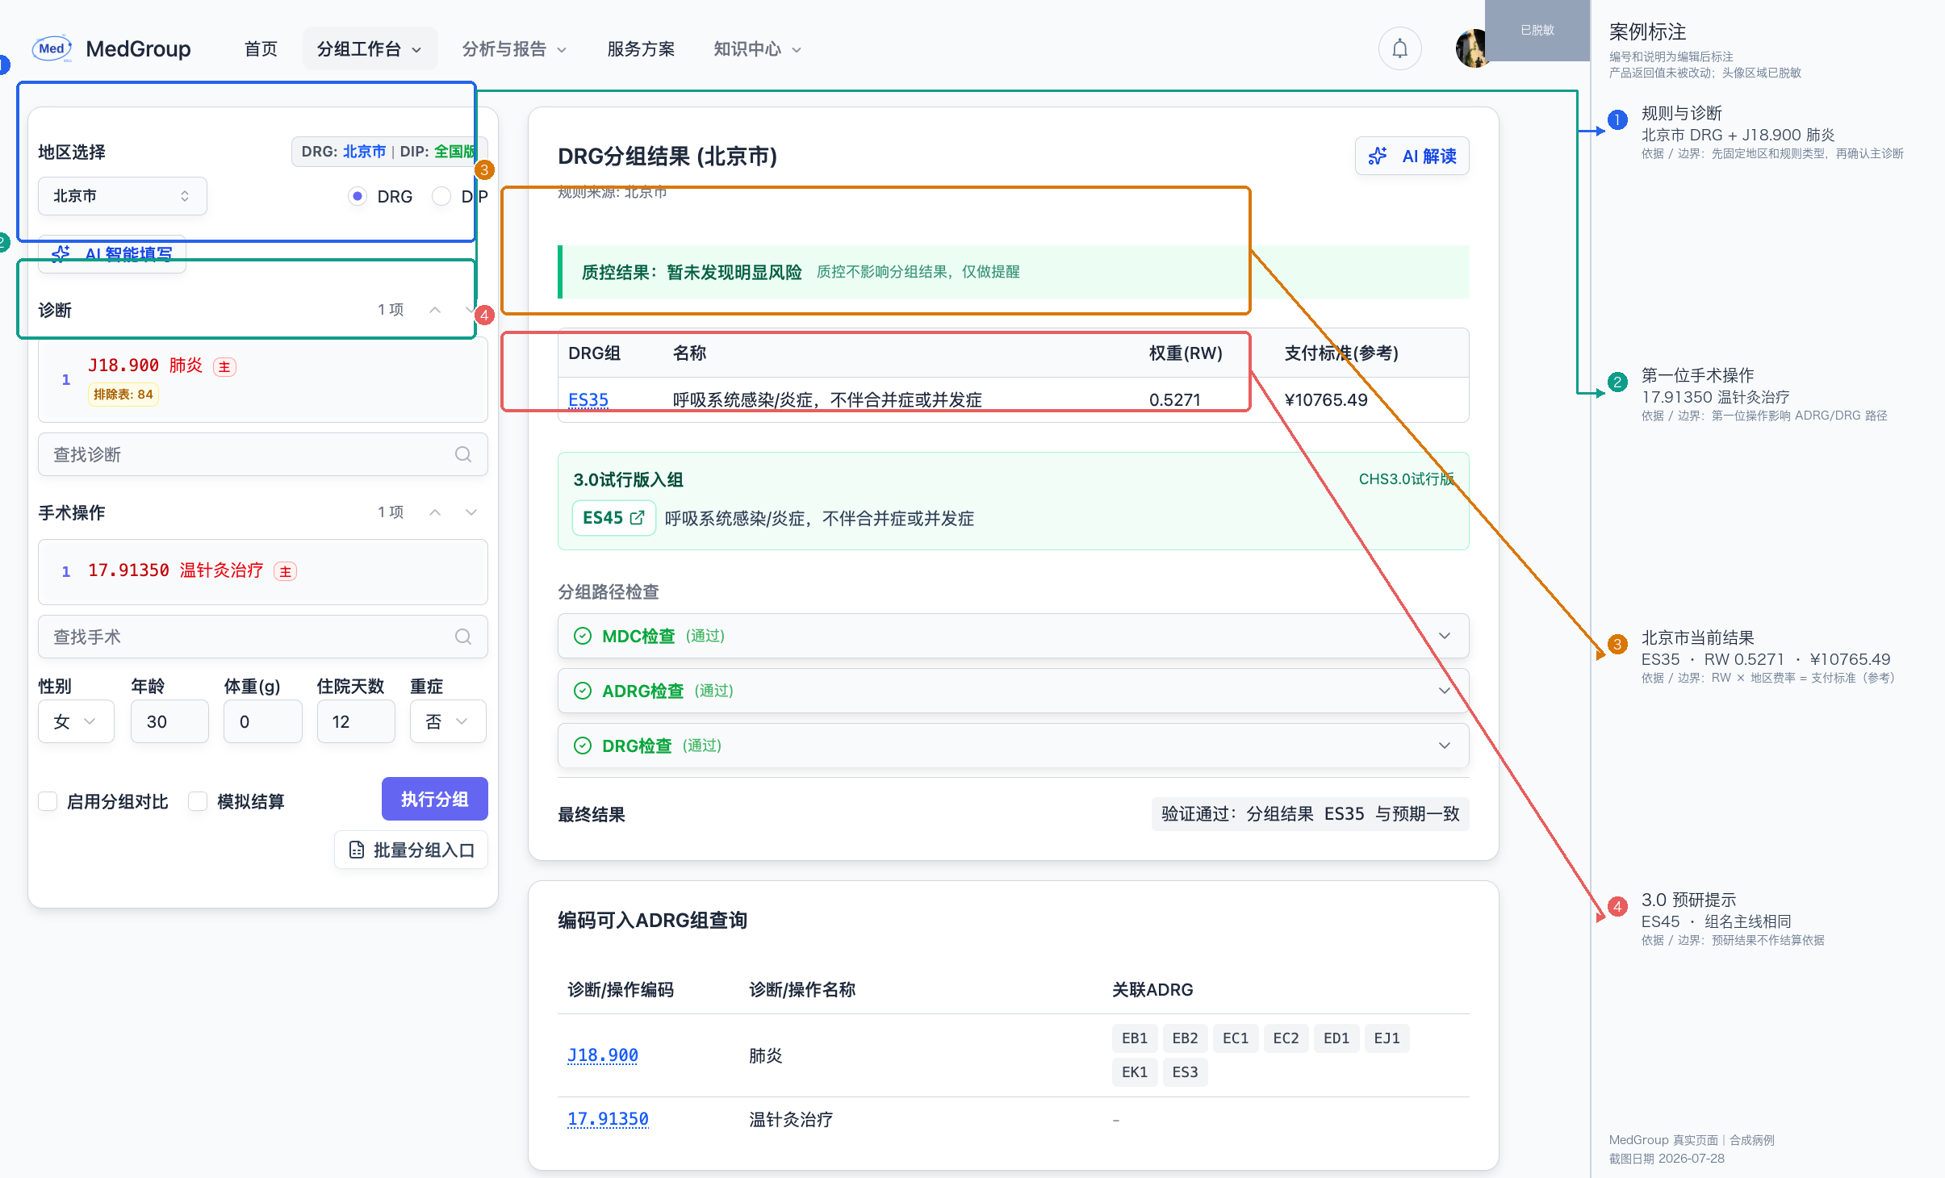The width and height of the screenshot is (1945, 1178).
Task: Collapse the 诊断 section up chevron
Action: point(435,310)
